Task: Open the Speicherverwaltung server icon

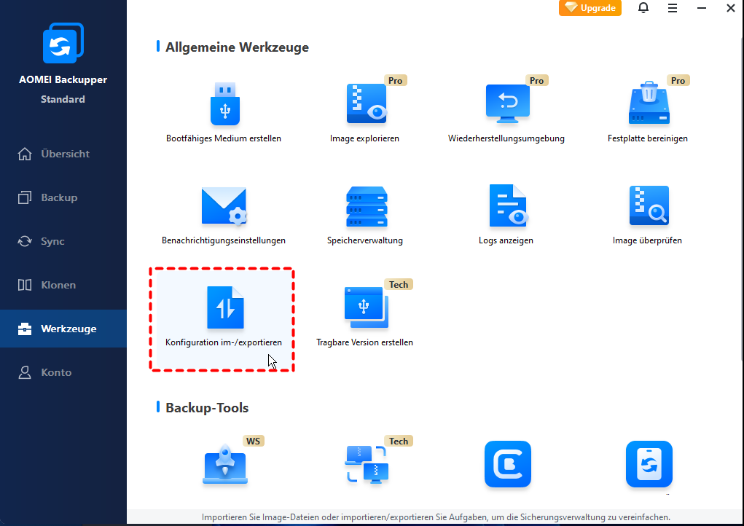Action: click(x=367, y=206)
